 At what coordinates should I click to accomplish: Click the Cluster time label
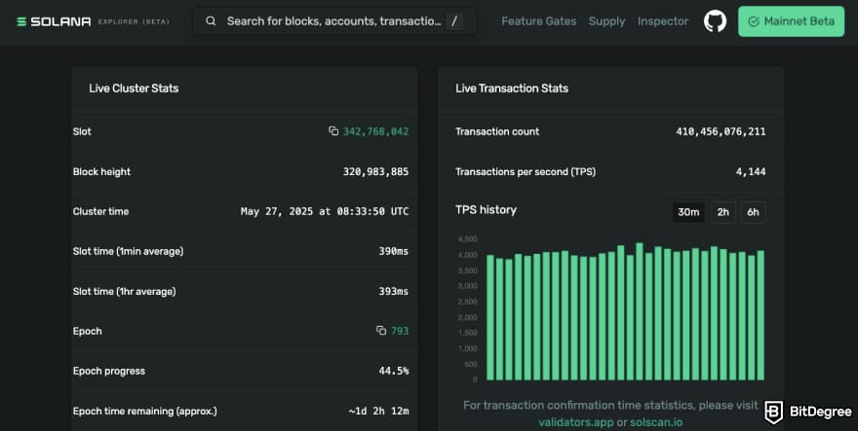(100, 211)
